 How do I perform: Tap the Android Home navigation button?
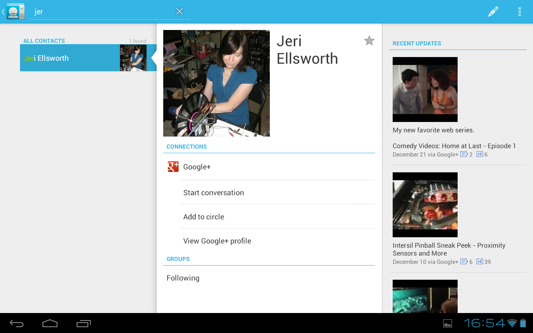(50, 323)
